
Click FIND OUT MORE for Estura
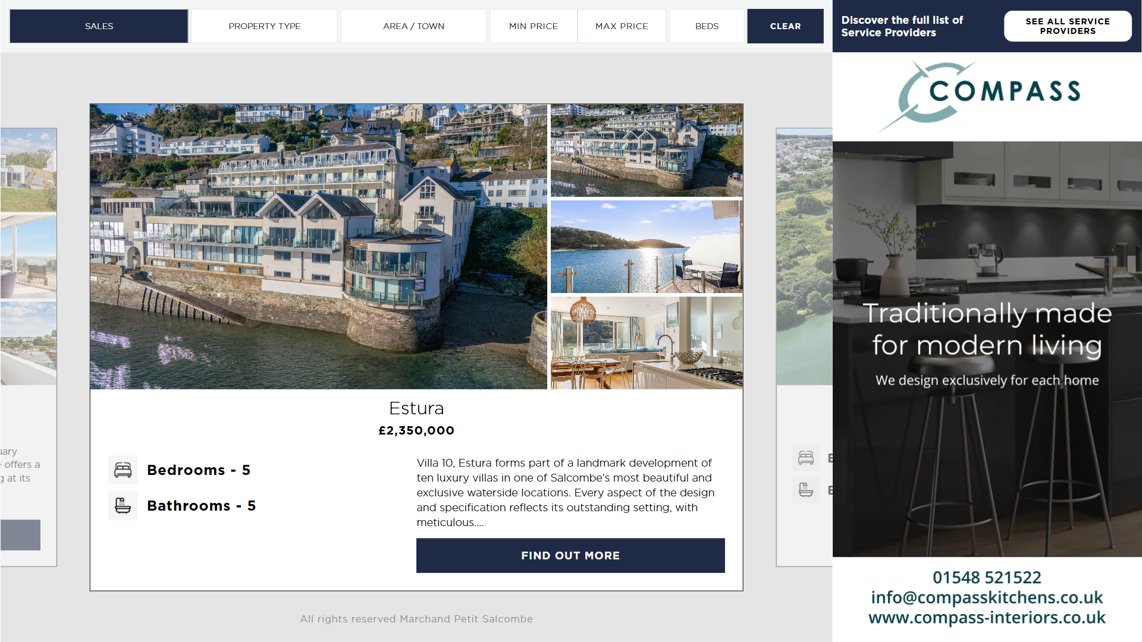click(570, 556)
